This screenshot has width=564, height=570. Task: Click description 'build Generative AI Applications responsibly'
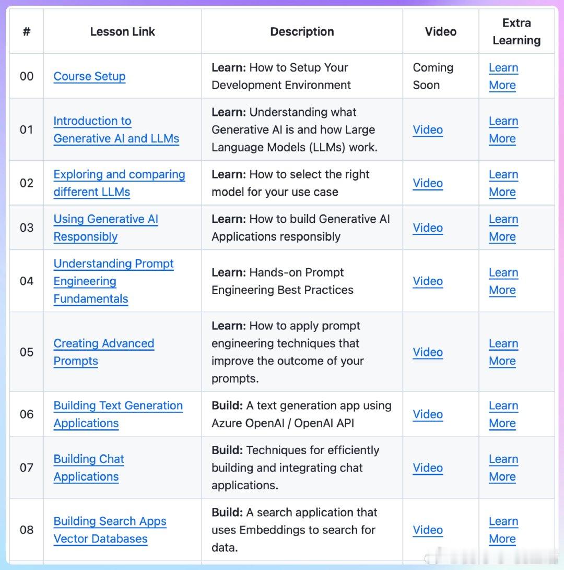[x=301, y=228]
